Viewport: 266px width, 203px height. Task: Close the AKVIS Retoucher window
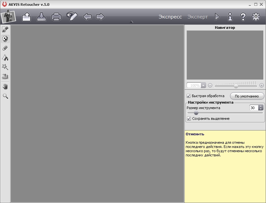[x=261, y=5]
